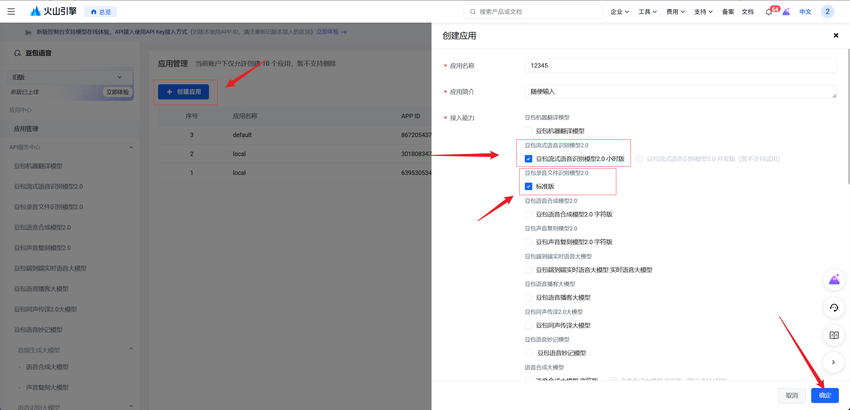
Task: Enable 豆包机器翻译模型 checkbox
Action: tap(528, 131)
